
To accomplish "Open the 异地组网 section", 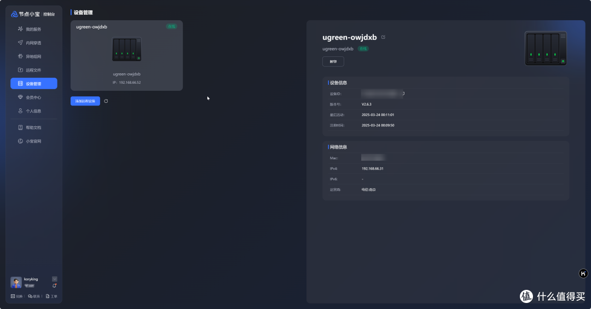I will click(33, 56).
